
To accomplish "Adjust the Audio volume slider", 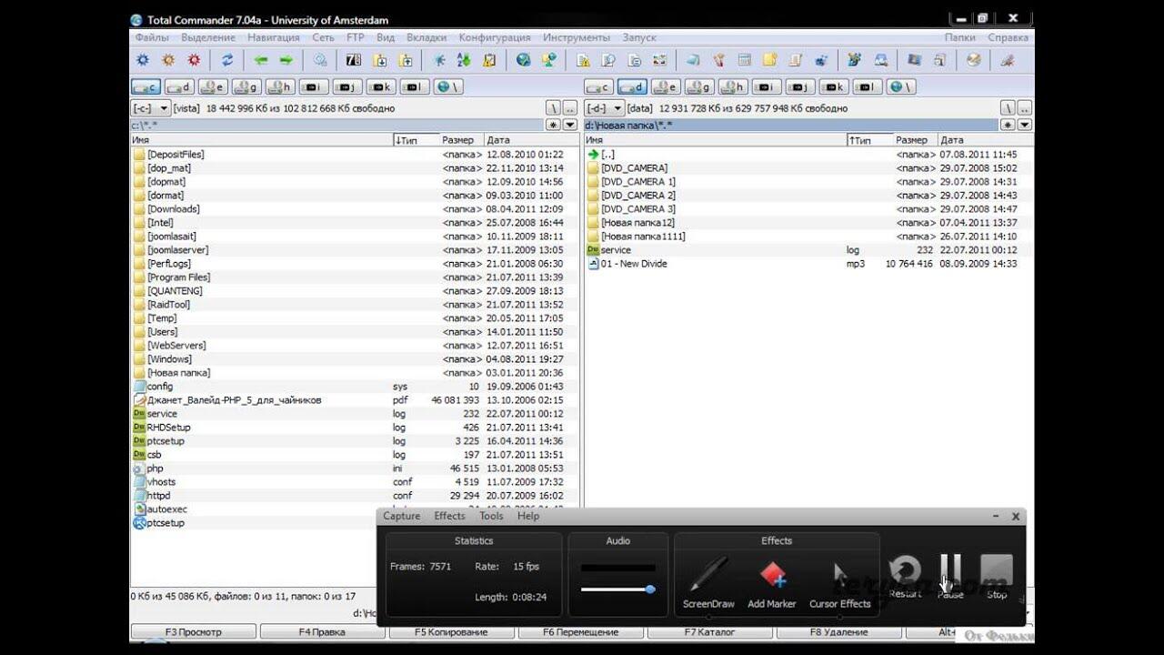I will (618, 589).
